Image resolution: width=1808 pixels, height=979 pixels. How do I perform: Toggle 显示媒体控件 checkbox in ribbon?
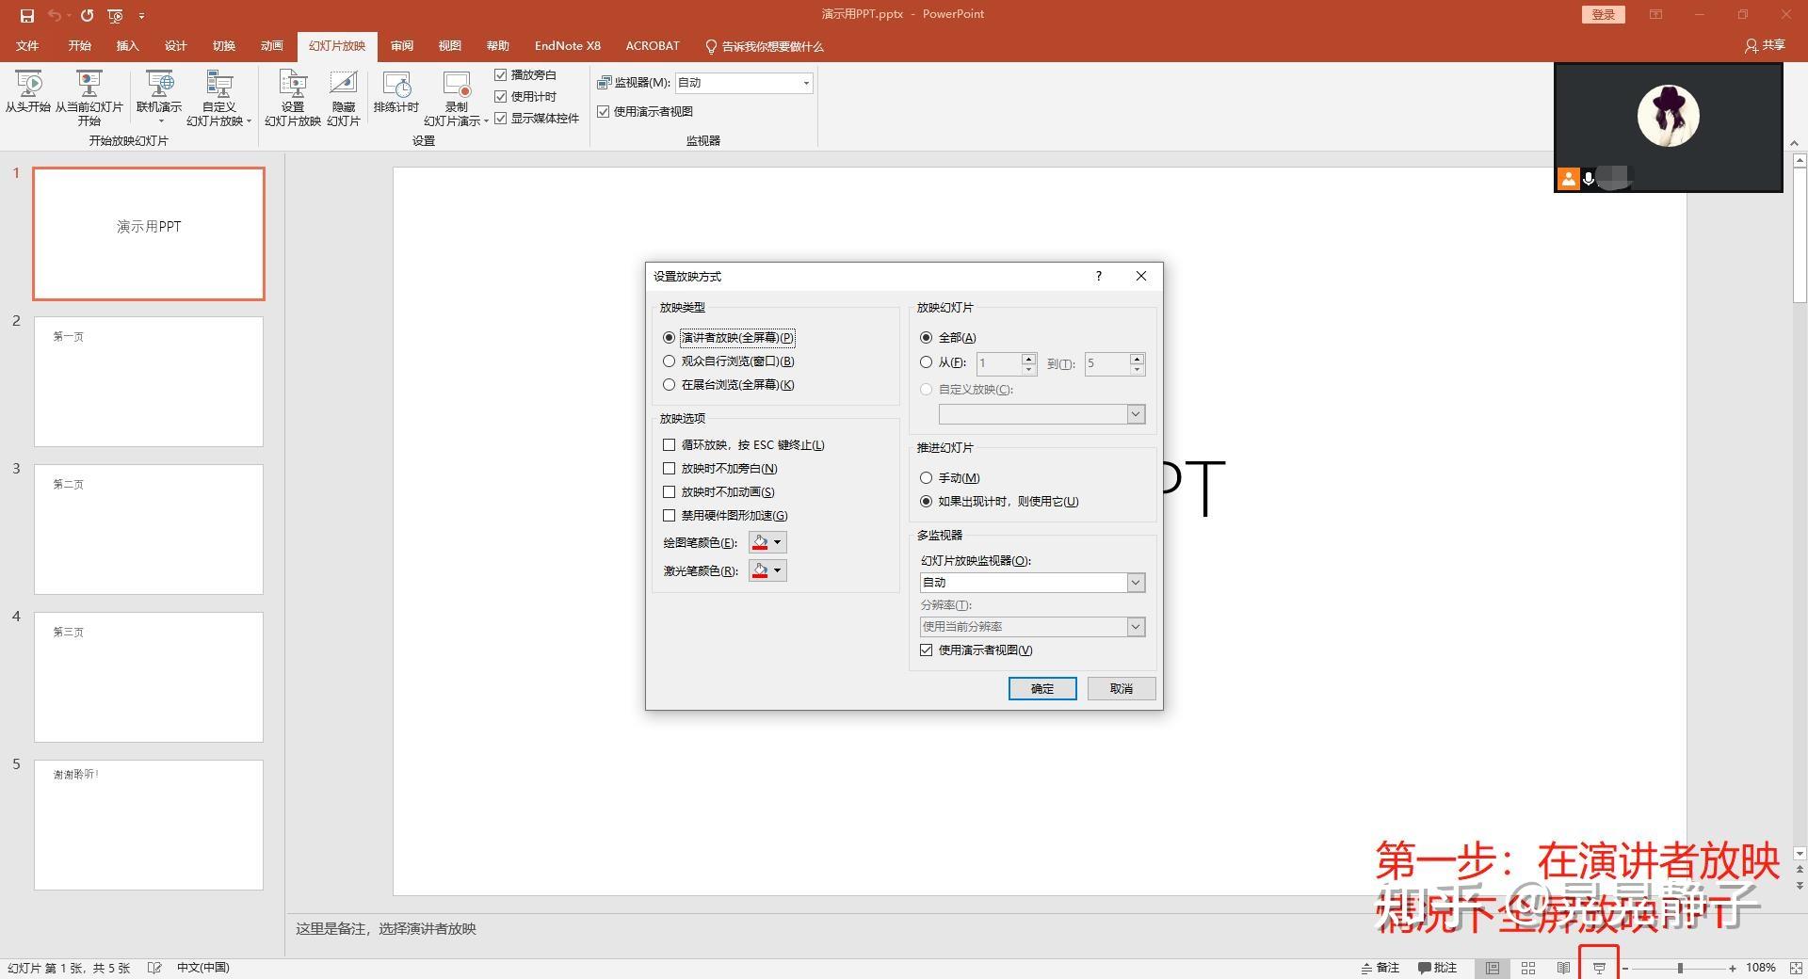(501, 118)
